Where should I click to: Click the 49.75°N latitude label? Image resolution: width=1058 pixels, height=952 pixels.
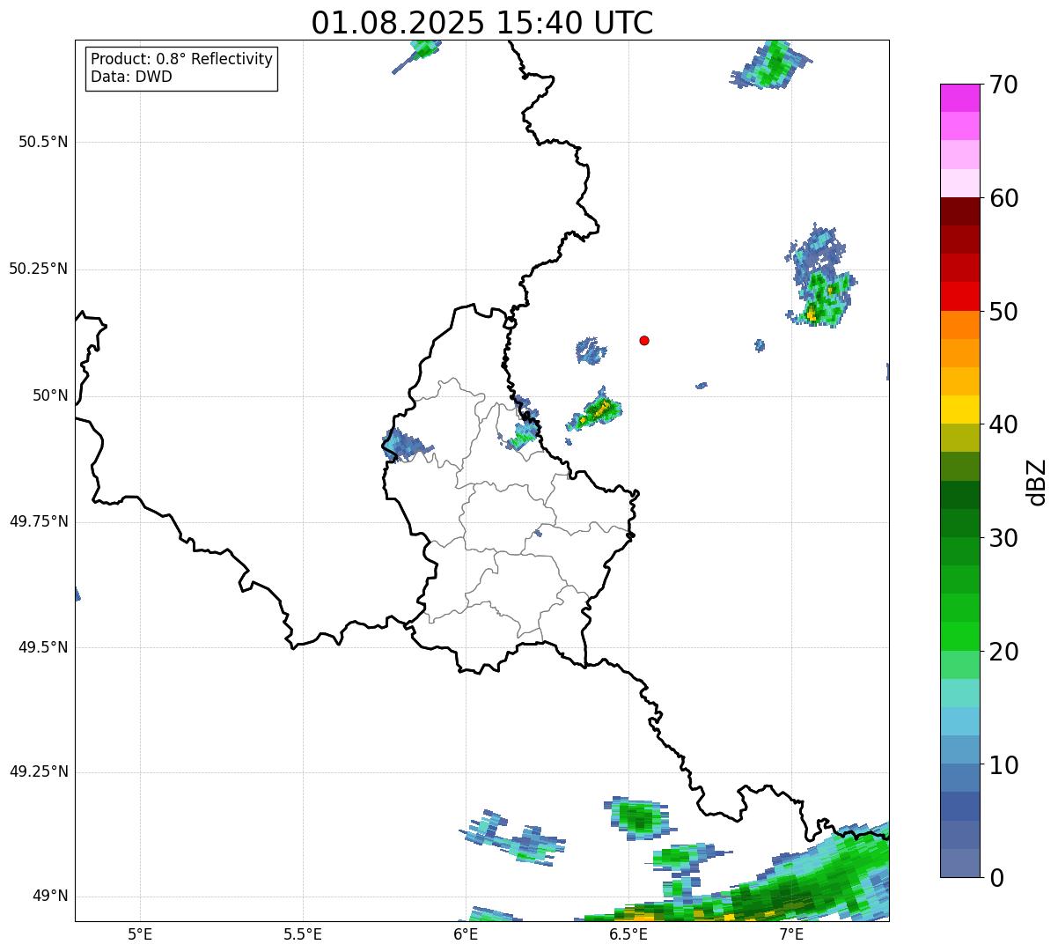tap(38, 521)
